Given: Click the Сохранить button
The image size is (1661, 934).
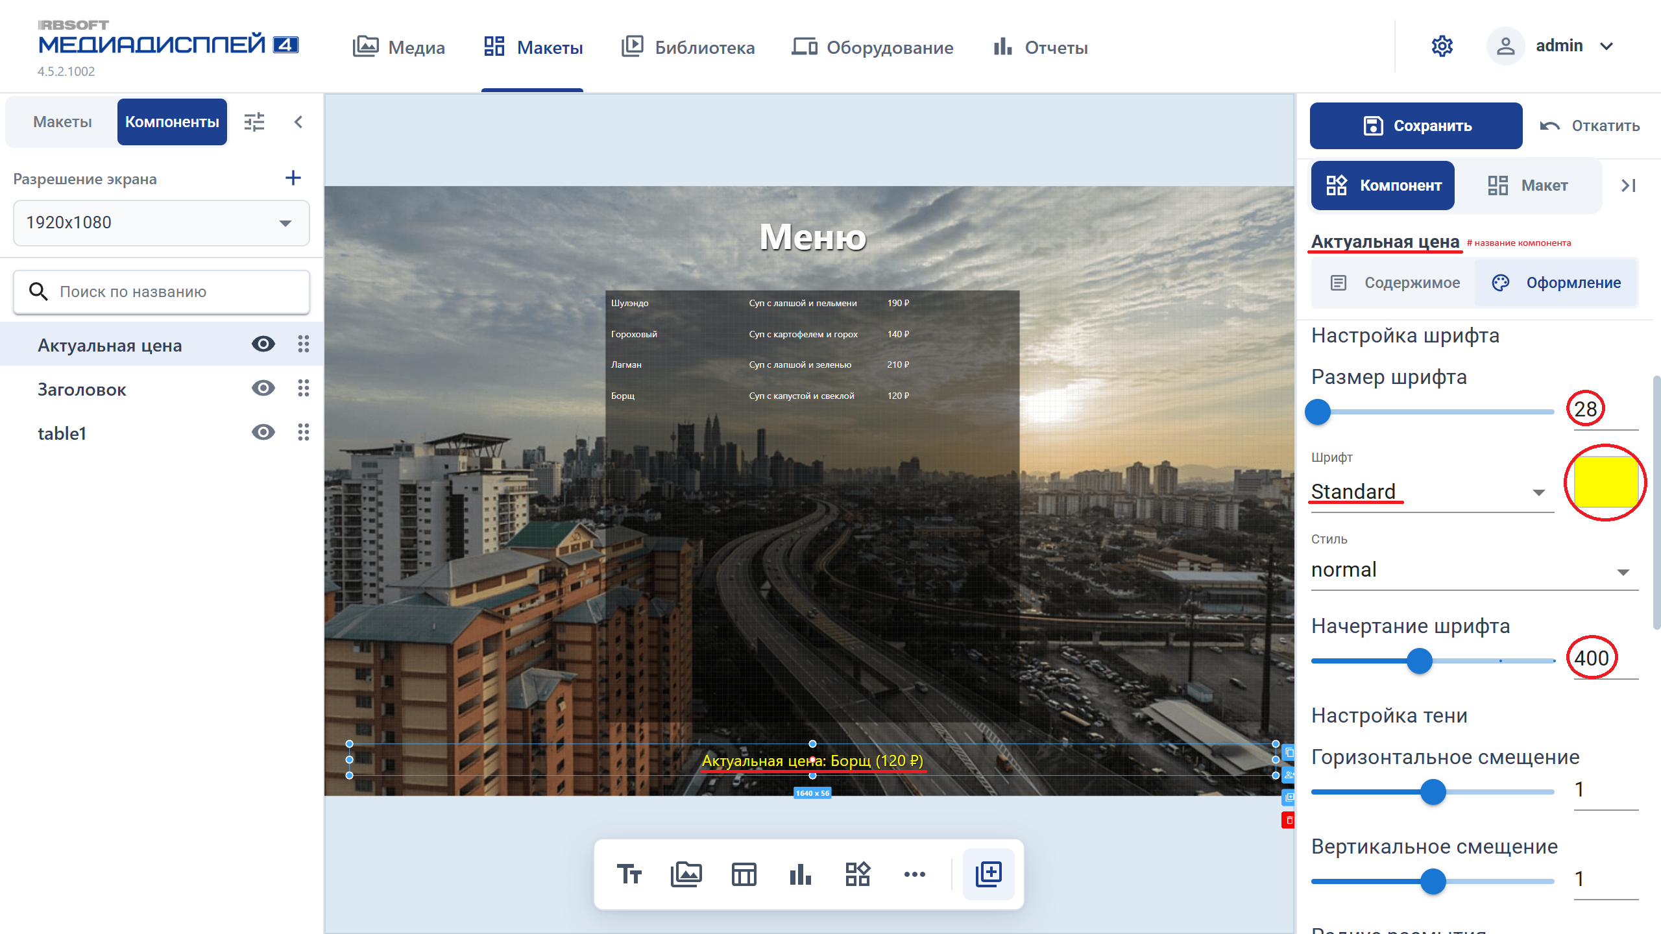Looking at the screenshot, I should coord(1416,126).
